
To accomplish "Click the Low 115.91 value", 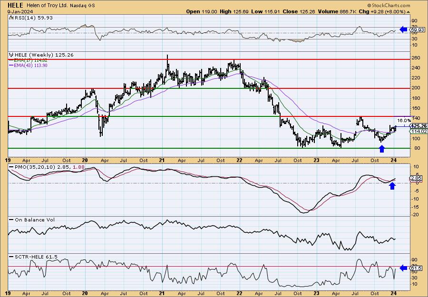I will point(266,11).
